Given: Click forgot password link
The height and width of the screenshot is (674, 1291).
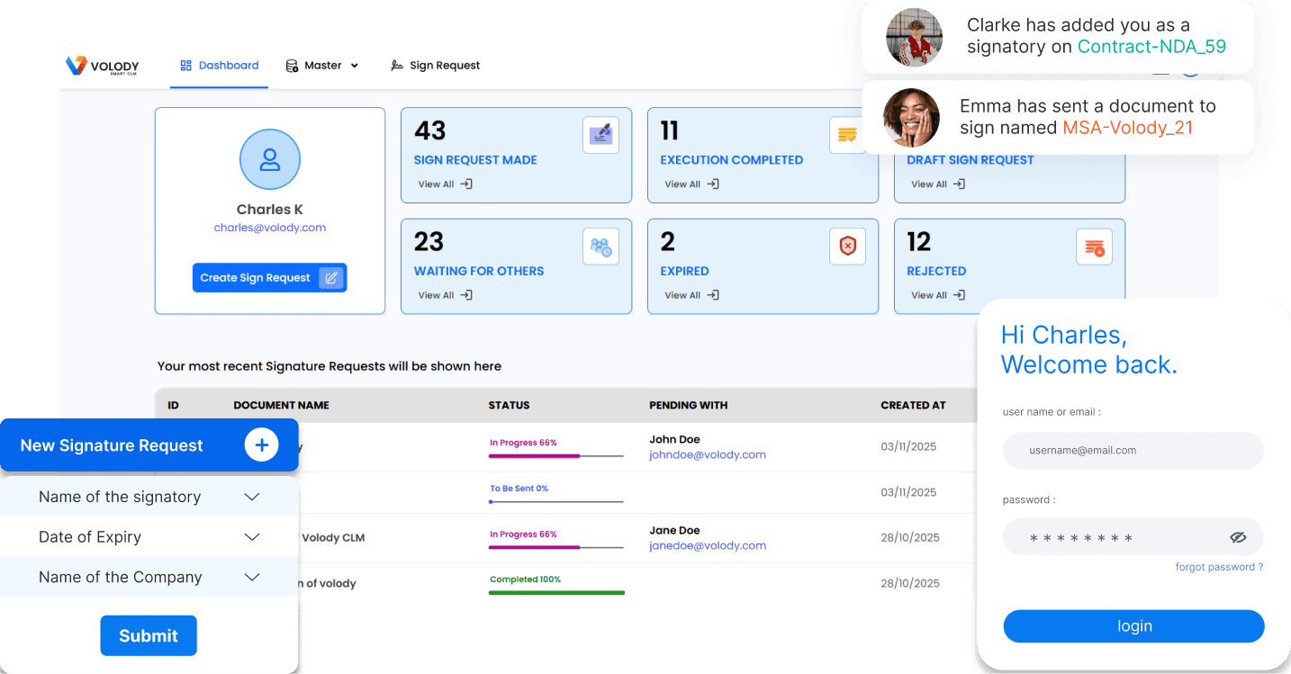Looking at the screenshot, I should [x=1219, y=567].
